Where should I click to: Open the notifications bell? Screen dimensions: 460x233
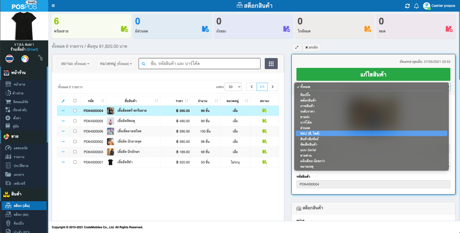coord(416,6)
